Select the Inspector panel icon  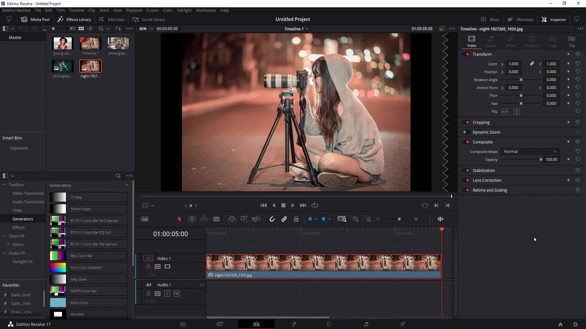point(544,19)
